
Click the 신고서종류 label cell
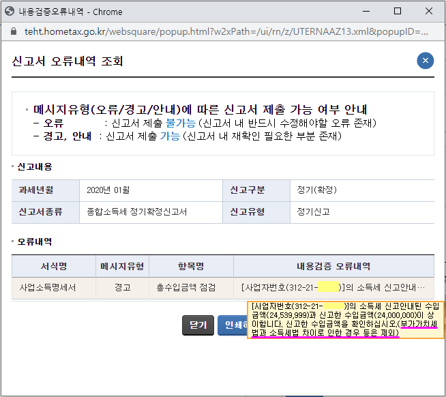tap(46, 212)
